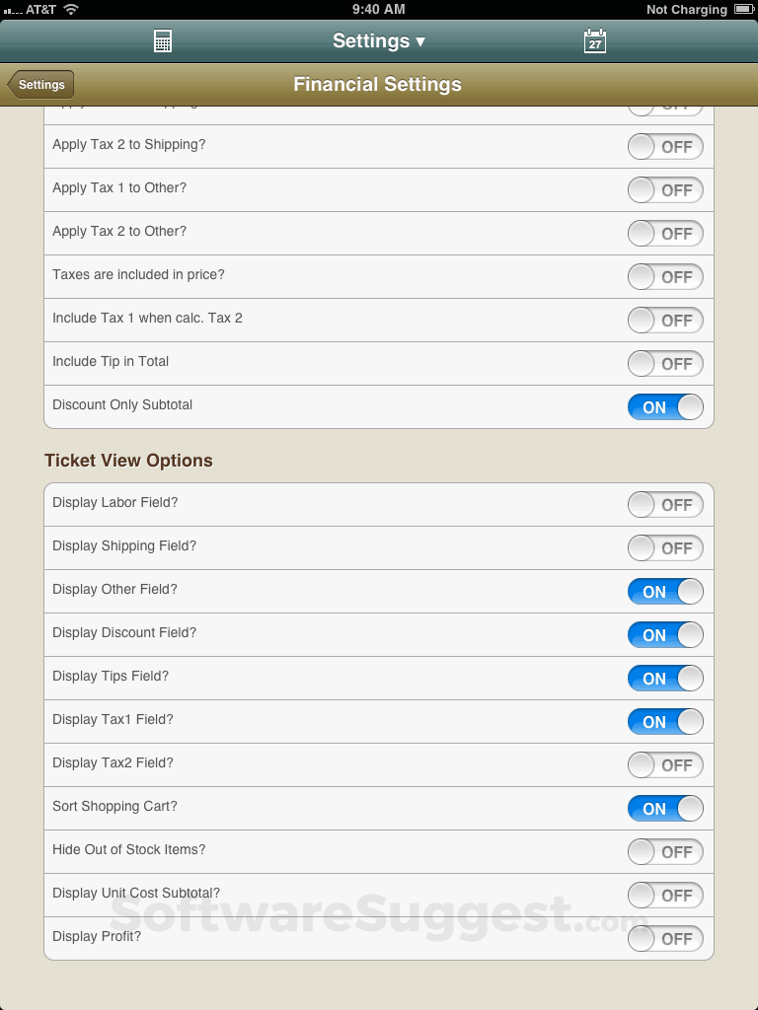758x1010 pixels.
Task: Enable Display Shipping Field switch
Action: coord(665,548)
